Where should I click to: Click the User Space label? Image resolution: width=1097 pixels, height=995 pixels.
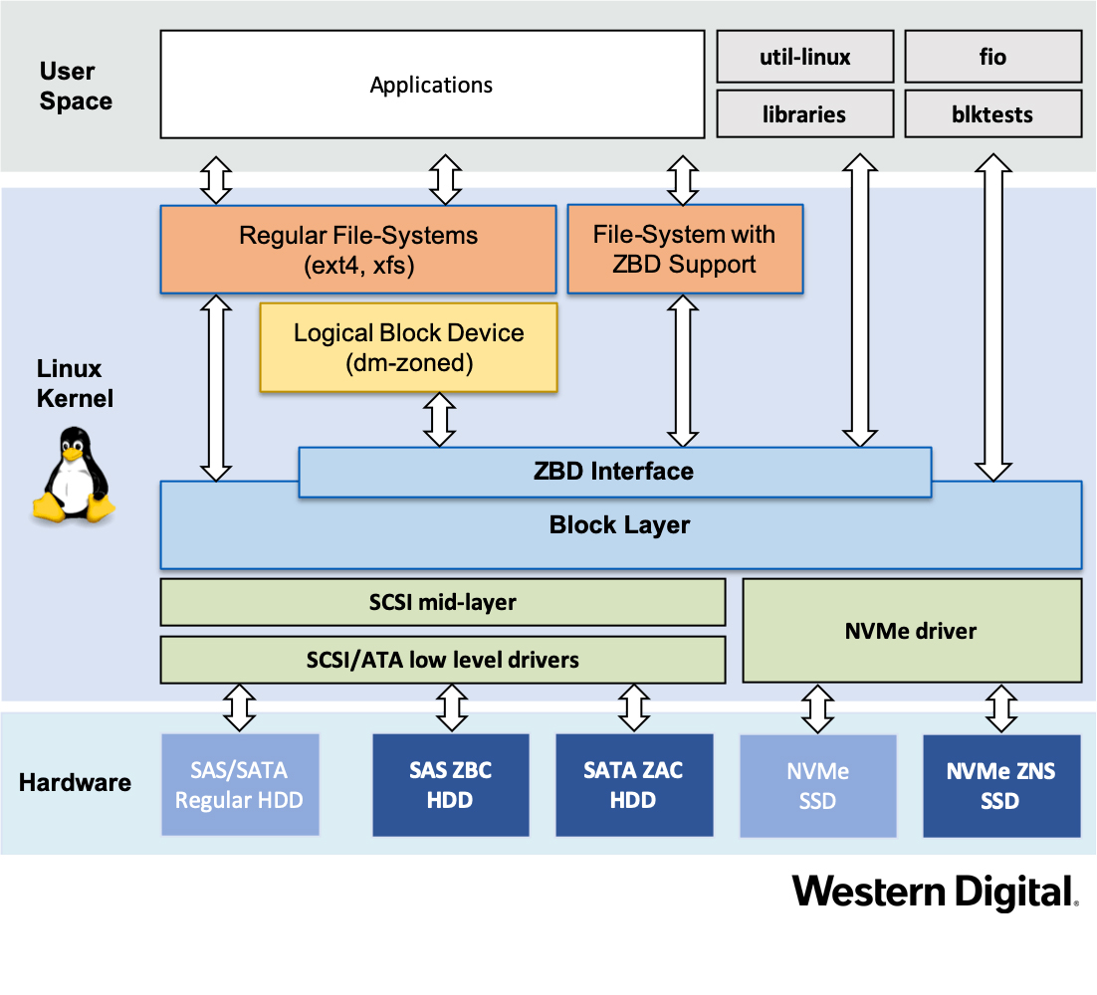coord(76,86)
